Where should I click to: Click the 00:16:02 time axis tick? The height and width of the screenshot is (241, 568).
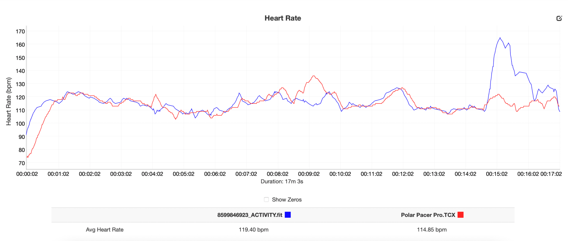pos(528,174)
